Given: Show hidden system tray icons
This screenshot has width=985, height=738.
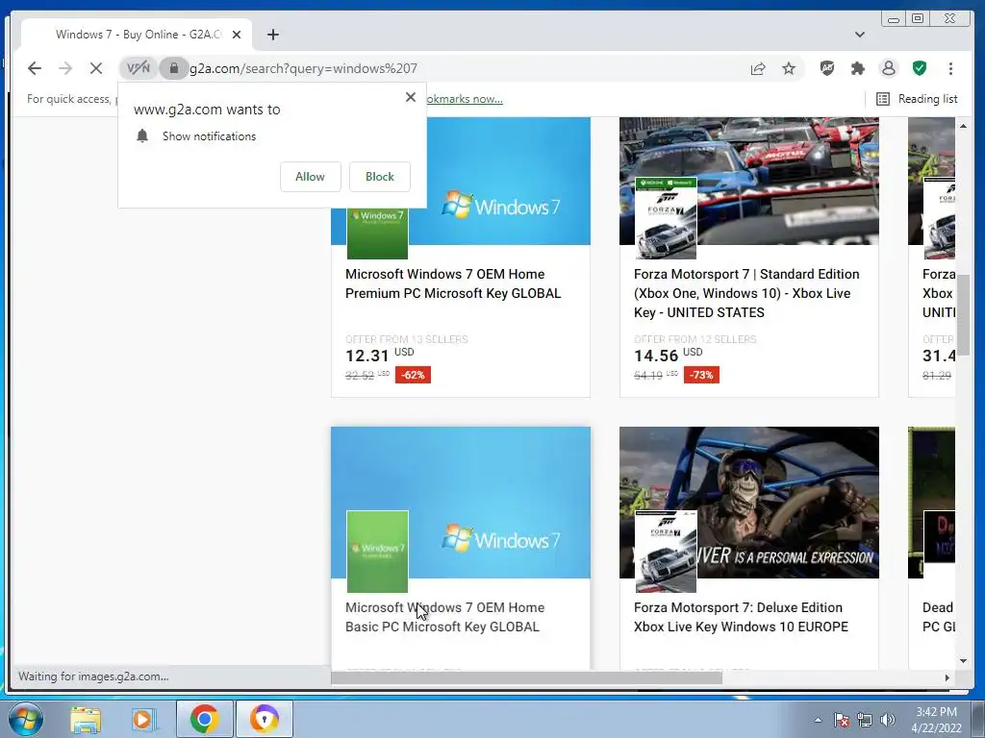Looking at the screenshot, I should (818, 720).
